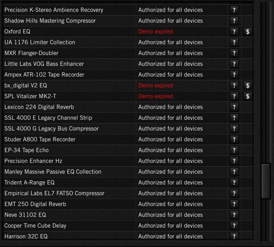Click the vertical scrollbar thumb
Image resolution: width=274 pixels, height=247 pixels.
point(266,181)
